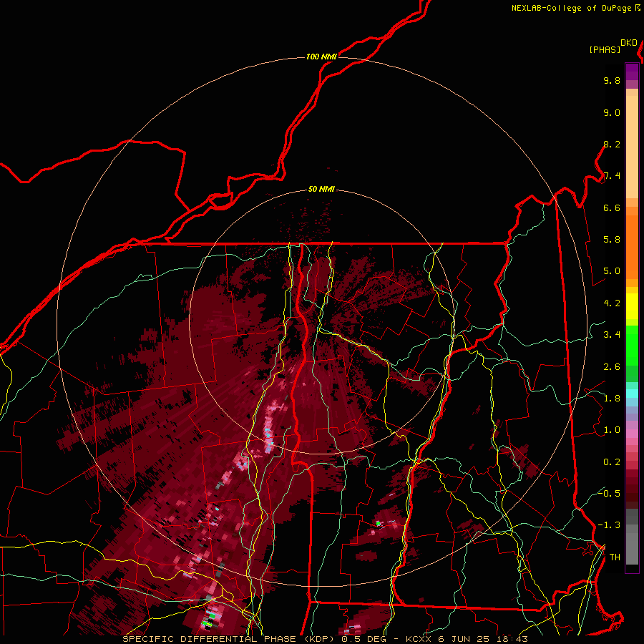Screen dimensions: 644x644
Task: Click the 4.2 value on the color scale
Action: tap(612, 303)
